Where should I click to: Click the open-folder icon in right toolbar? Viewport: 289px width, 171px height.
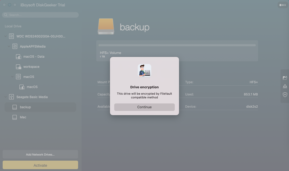pos(285,78)
